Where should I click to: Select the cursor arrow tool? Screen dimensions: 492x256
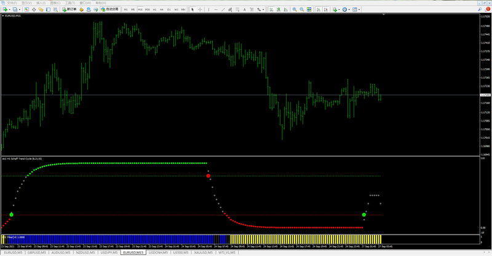click(192, 10)
